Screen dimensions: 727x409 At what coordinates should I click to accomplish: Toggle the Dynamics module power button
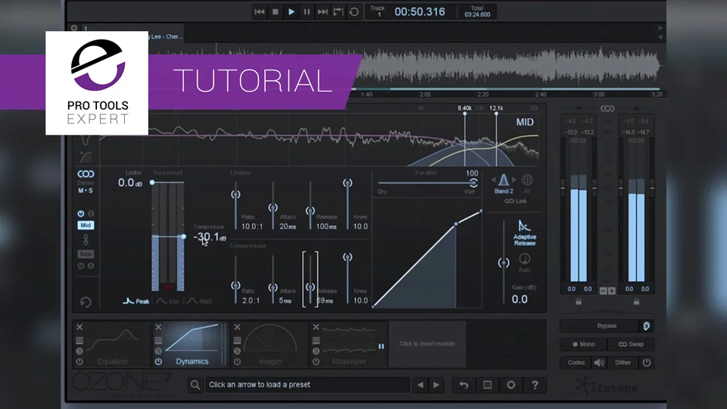158,362
